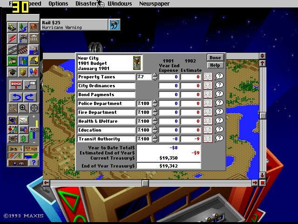Viewport: 298px width, 224px height.
Task: Select the Landscape trees and water tool
Action: tap(23, 27)
